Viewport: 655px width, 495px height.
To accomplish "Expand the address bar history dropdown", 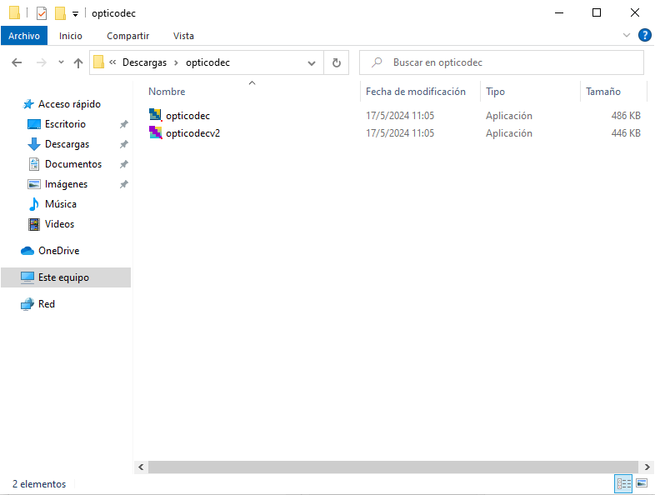I will (312, 62).
